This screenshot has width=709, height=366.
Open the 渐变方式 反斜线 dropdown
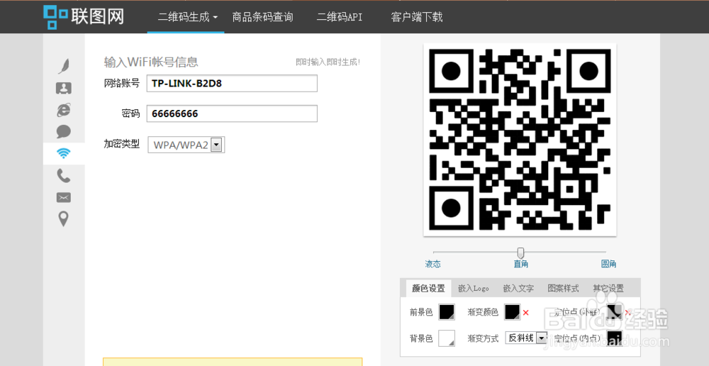526,338
